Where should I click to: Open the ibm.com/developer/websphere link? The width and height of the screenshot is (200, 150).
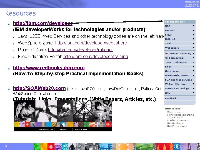pyautogui.click(x=91, y=43)
